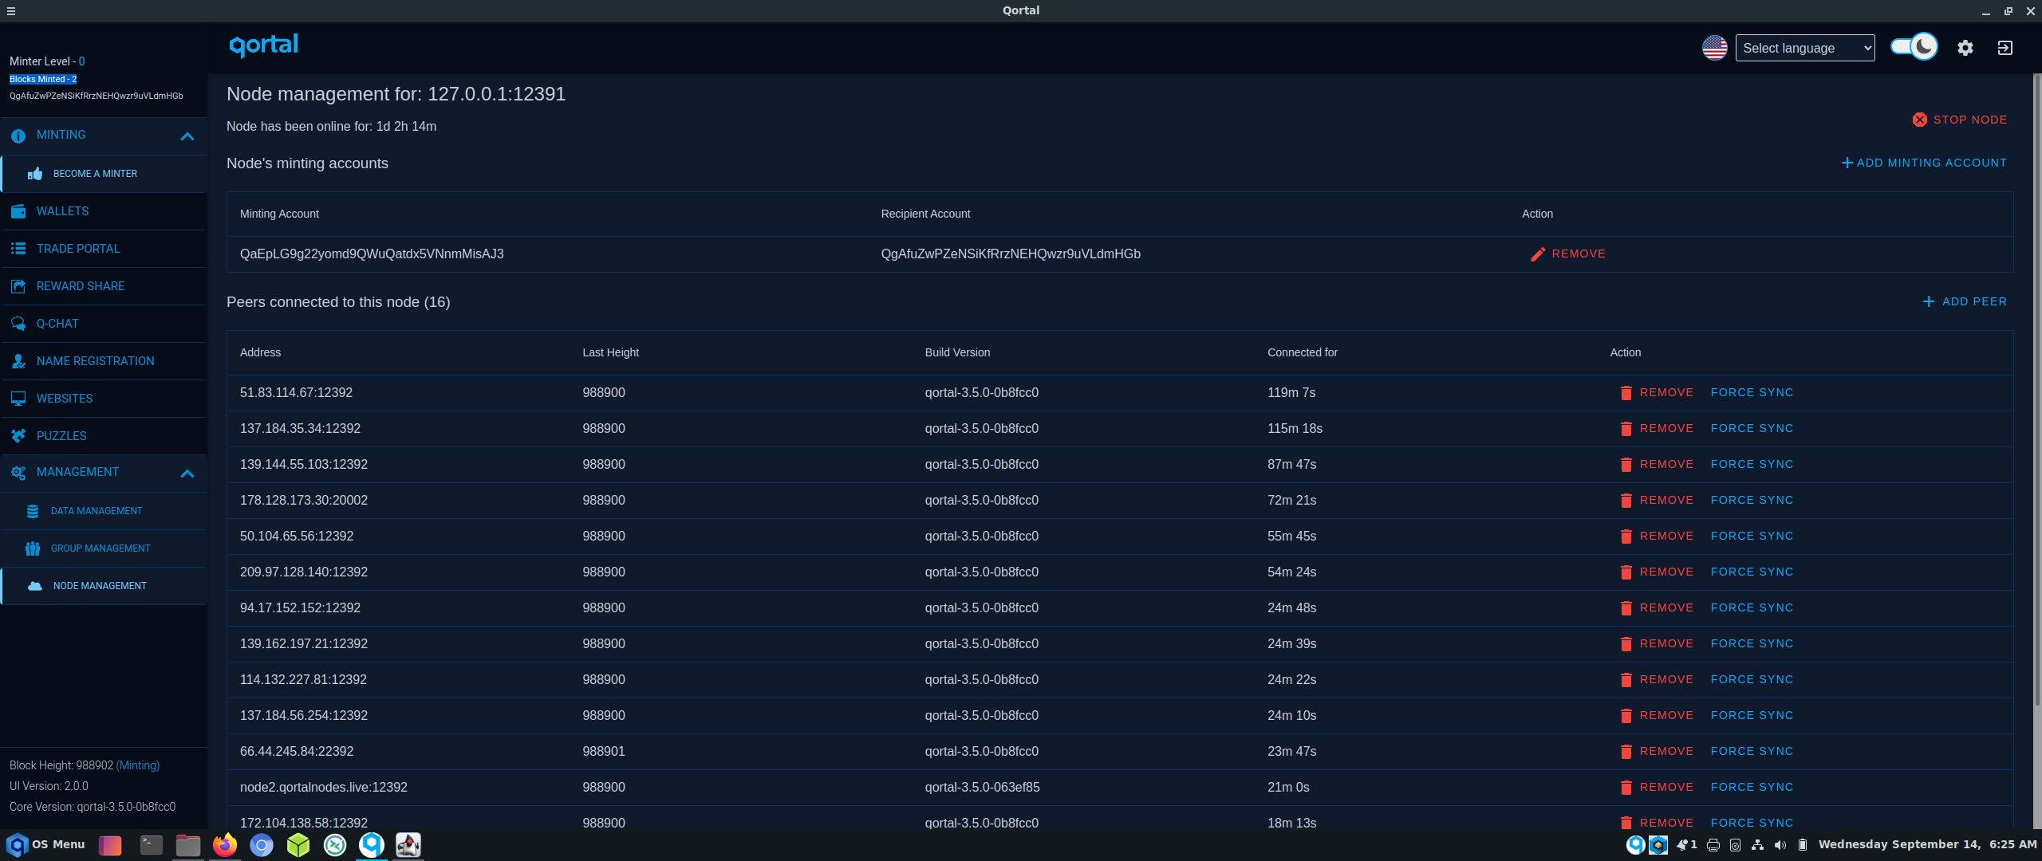This screenshot has height=861, width=2042.
Task: Force sync peer 114.132.227.81:12392
Action: tap(1752, 680)
